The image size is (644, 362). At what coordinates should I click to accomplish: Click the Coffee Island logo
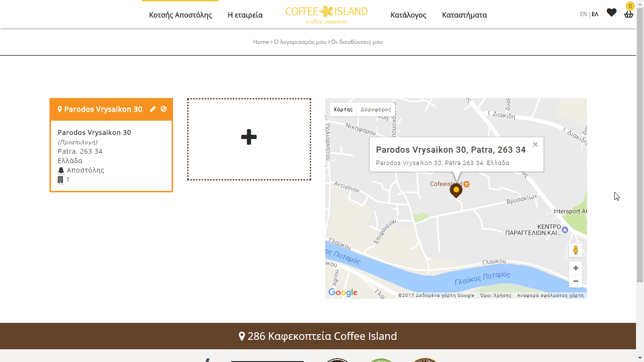326,14
